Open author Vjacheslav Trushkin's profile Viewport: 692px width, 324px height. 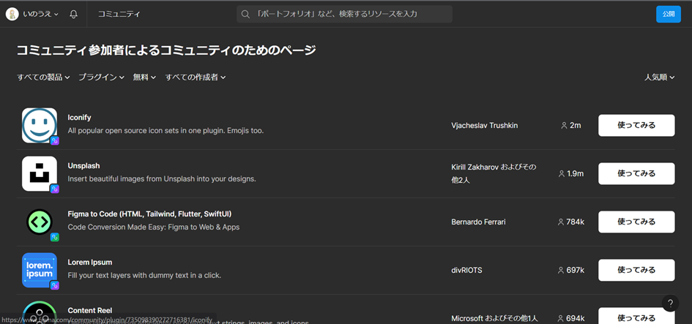pyautogui.click(x=485, y=126)
